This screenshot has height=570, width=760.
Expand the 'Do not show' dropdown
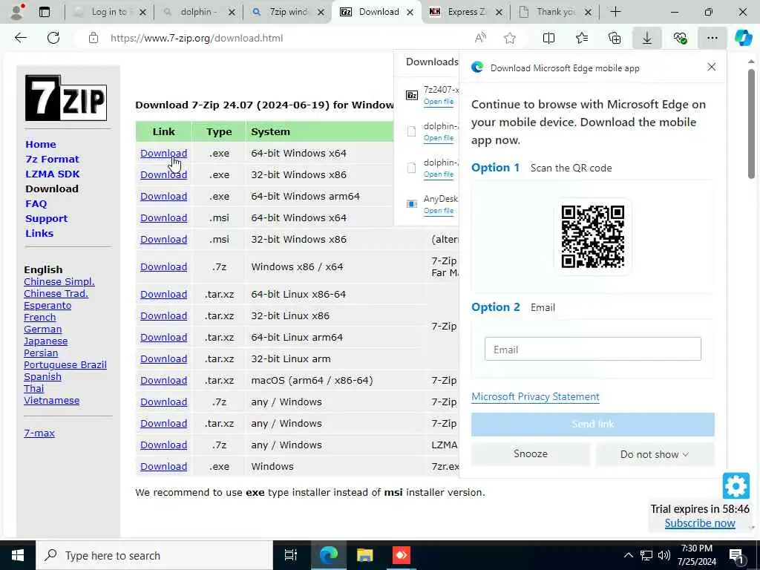[655, 454]
